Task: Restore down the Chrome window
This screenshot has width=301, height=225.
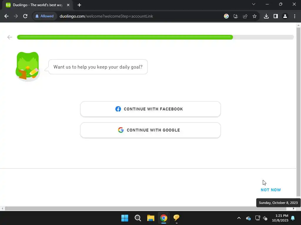Action: [281, 4]
